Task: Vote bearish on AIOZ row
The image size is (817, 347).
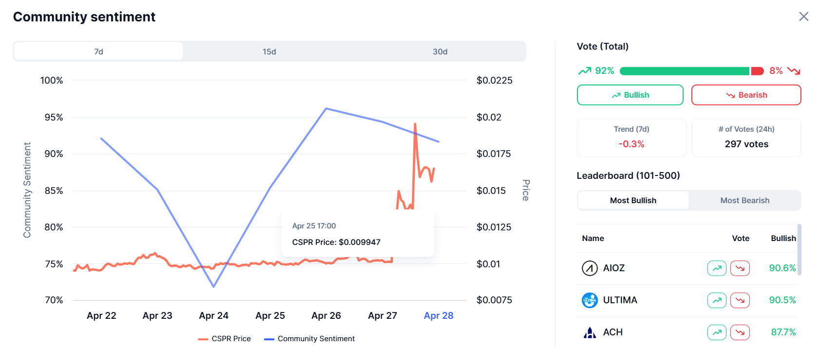Action: coord(740,268)
